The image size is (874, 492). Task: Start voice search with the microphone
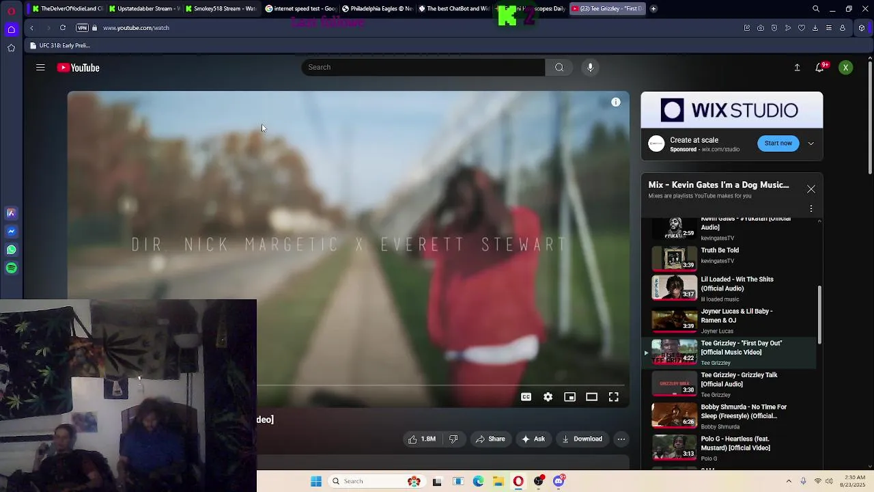(591, 67)
